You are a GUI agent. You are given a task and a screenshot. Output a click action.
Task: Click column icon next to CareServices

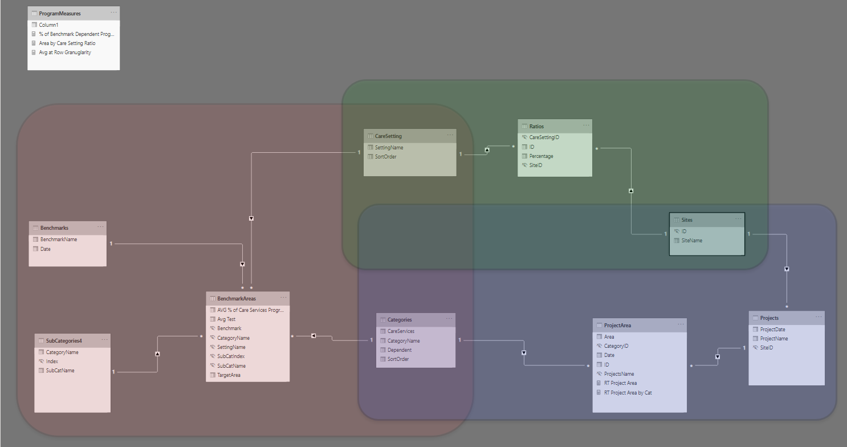coord(382,331)
